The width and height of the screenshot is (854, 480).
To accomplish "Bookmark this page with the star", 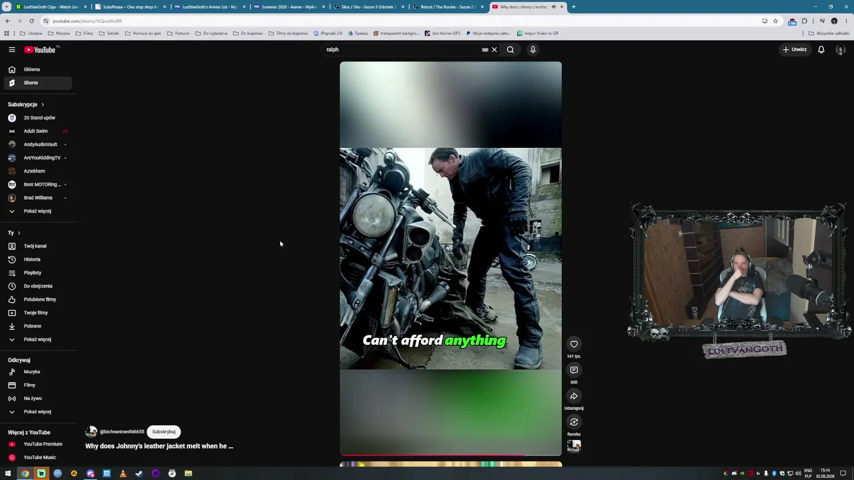I will 775,21.
